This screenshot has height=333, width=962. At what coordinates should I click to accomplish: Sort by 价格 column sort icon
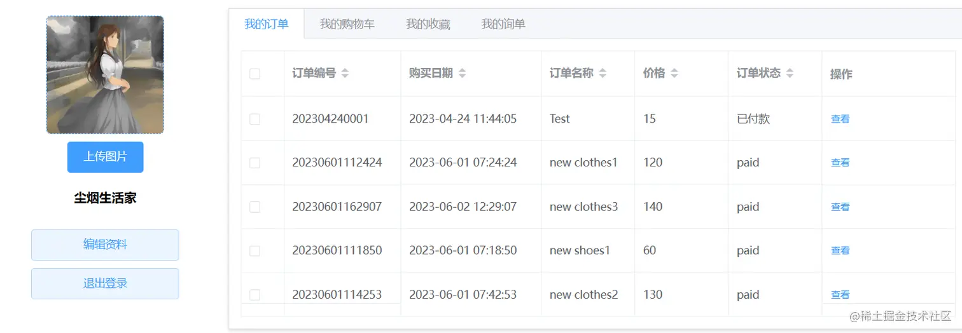click(674, 74)
